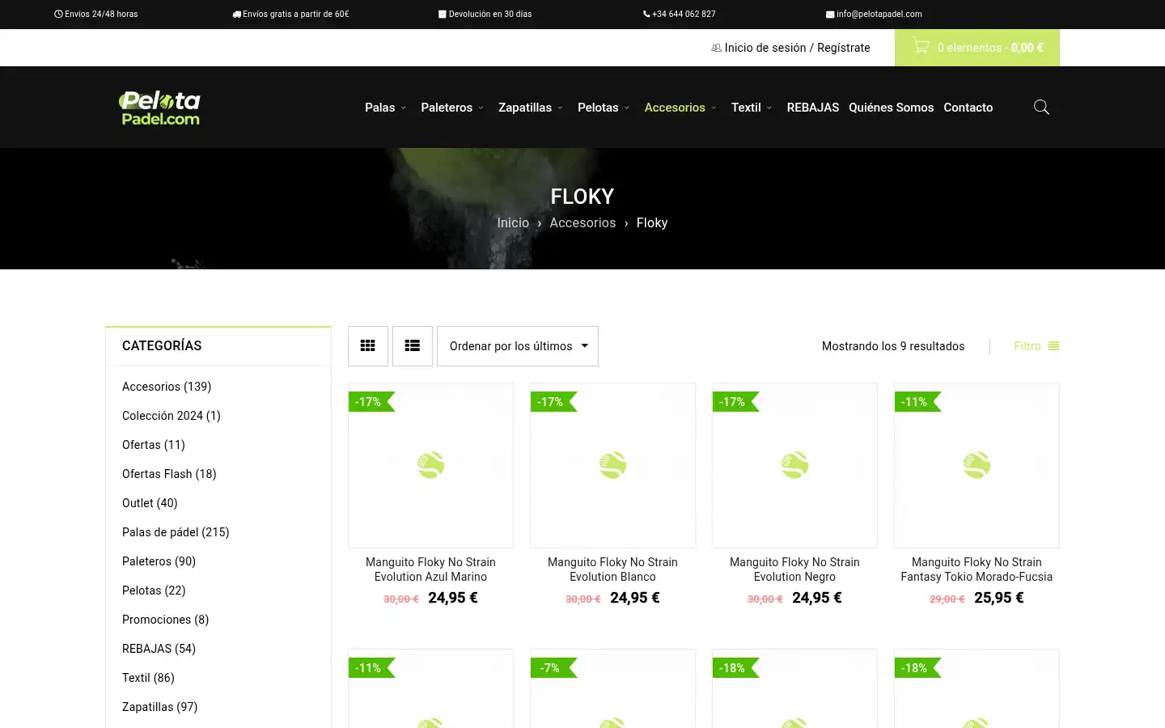The image size is (1165, 728).
Task: Expand the Accesorios menu chevron
Action: pos(714,108)
